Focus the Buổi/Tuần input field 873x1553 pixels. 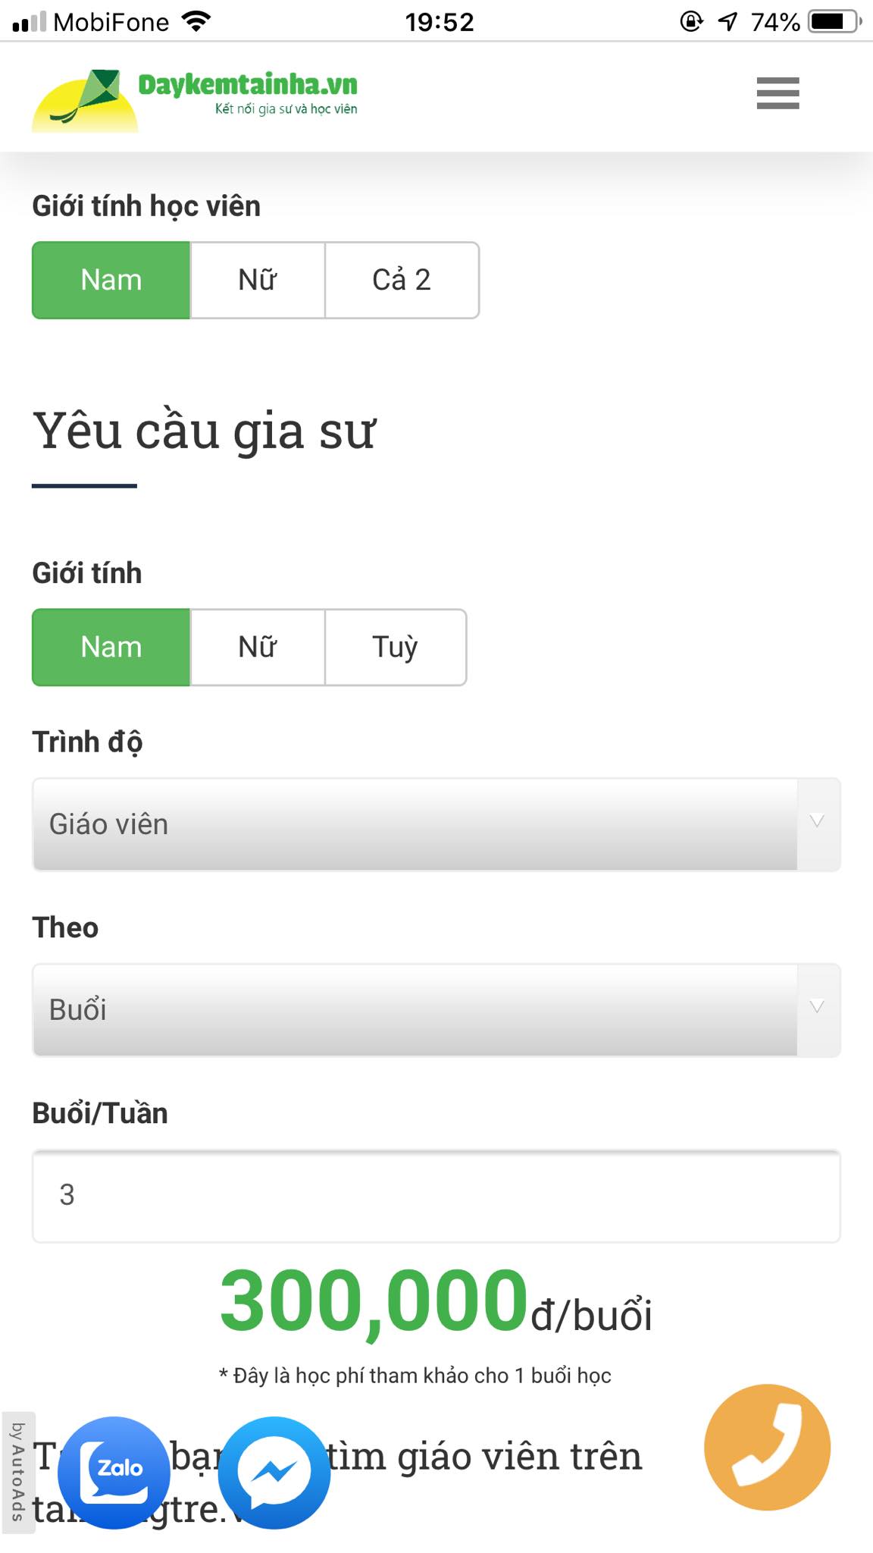tap(436, 1196)
